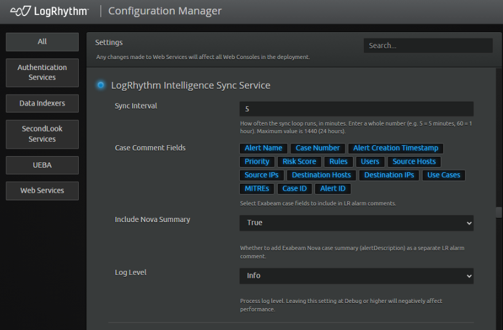The image size is (503, 330).
Task: Click the Sync Interval input field
Action: click(x=356, y=109)
